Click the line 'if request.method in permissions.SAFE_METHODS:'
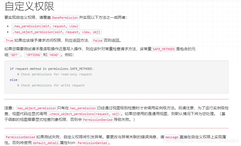 [x=52, y=69]
